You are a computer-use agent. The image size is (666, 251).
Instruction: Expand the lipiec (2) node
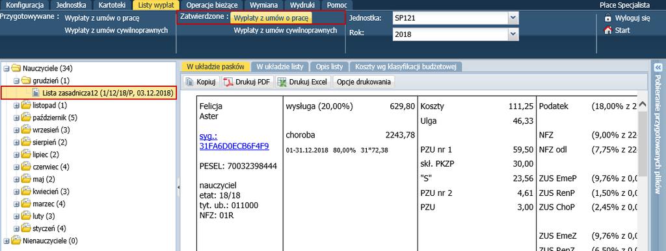pos(16,155)
